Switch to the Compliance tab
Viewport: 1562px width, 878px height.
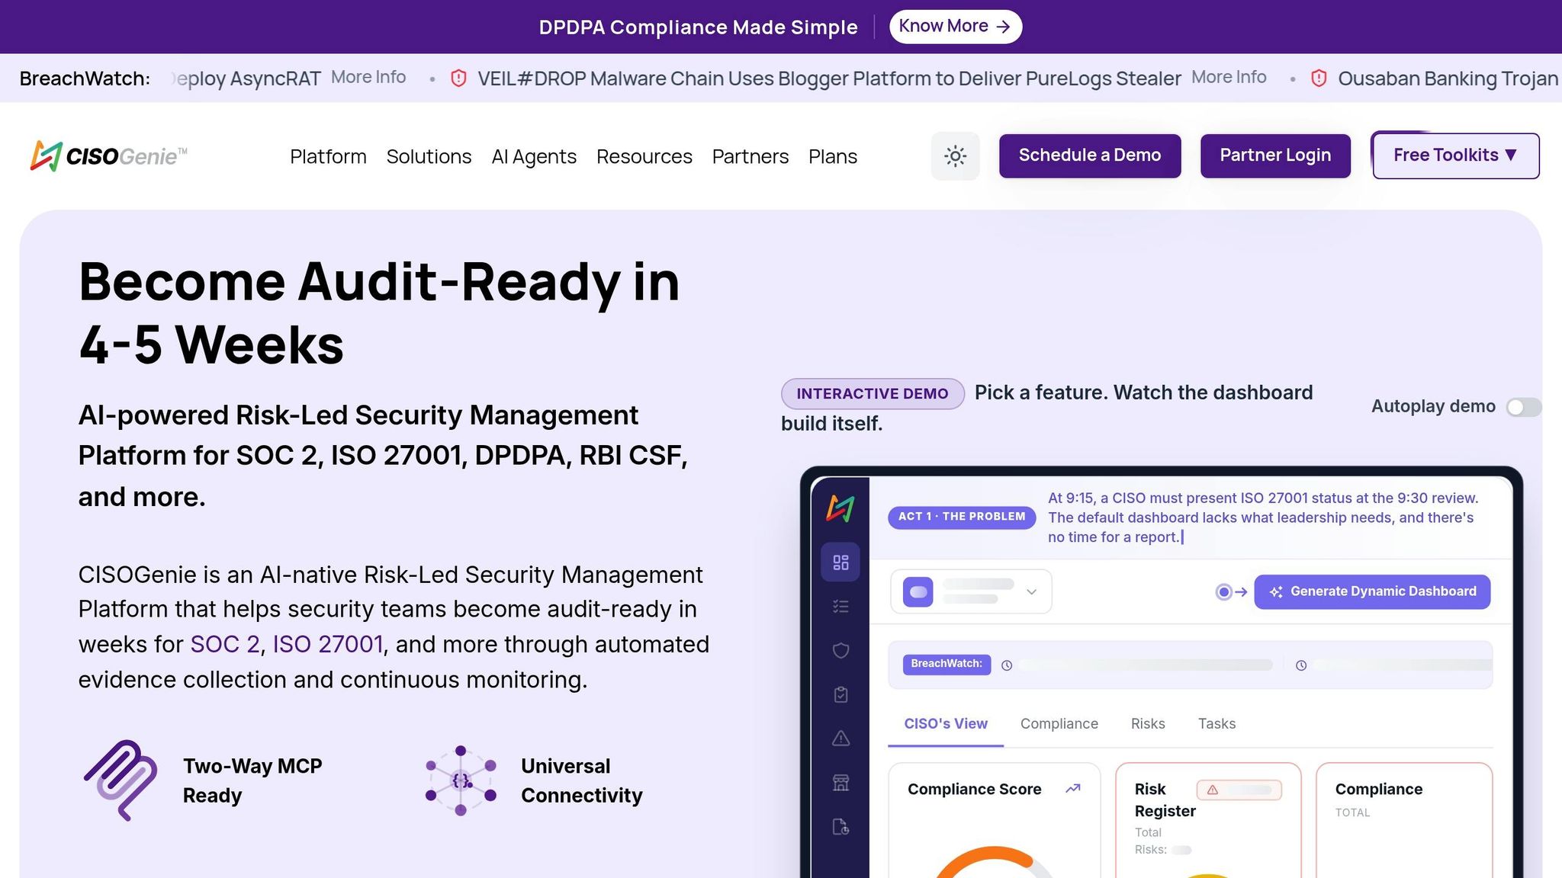pyautogui.click(x=1059, y=724)
